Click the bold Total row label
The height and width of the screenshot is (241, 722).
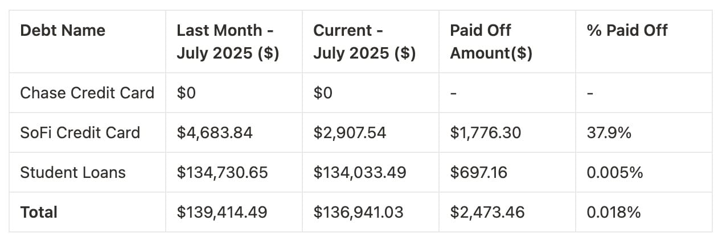[39, 212]
